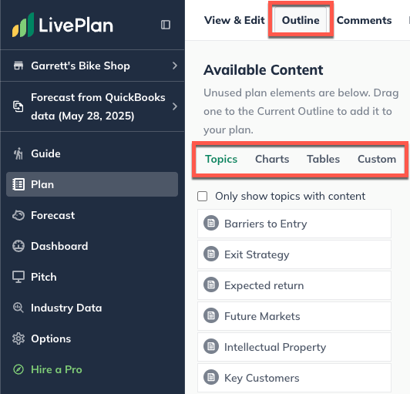Select the Pitch monitor icon
Screen dimensions: 410x394
[x=18, y=277]
